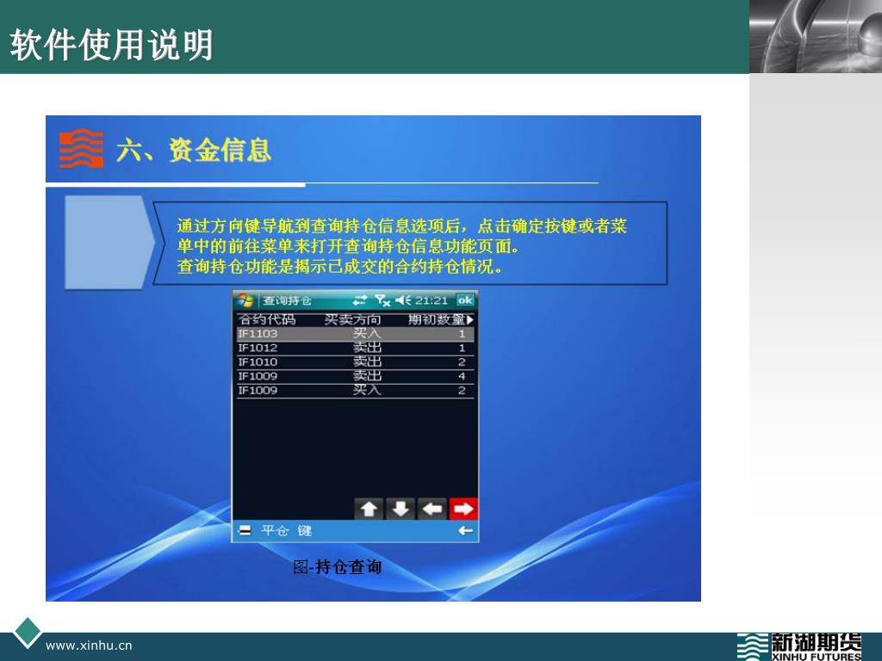882x661 pixels.
Task: Open the www.xinhu.cn link
Action: (89, 646)
